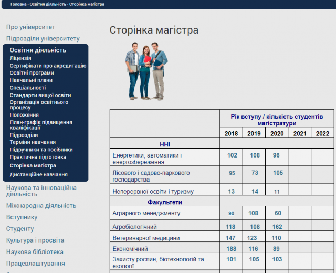This screenshot has width=336, height=273.
Task: Click the 2018 column header
Action: (x=231, y=133)
